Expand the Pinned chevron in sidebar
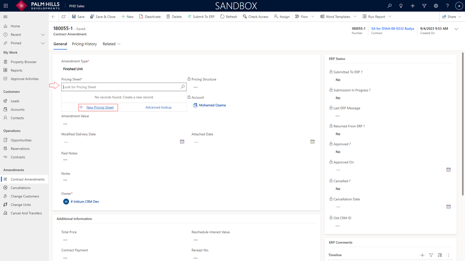The image size is (465, 261). [x=43, y=43]
